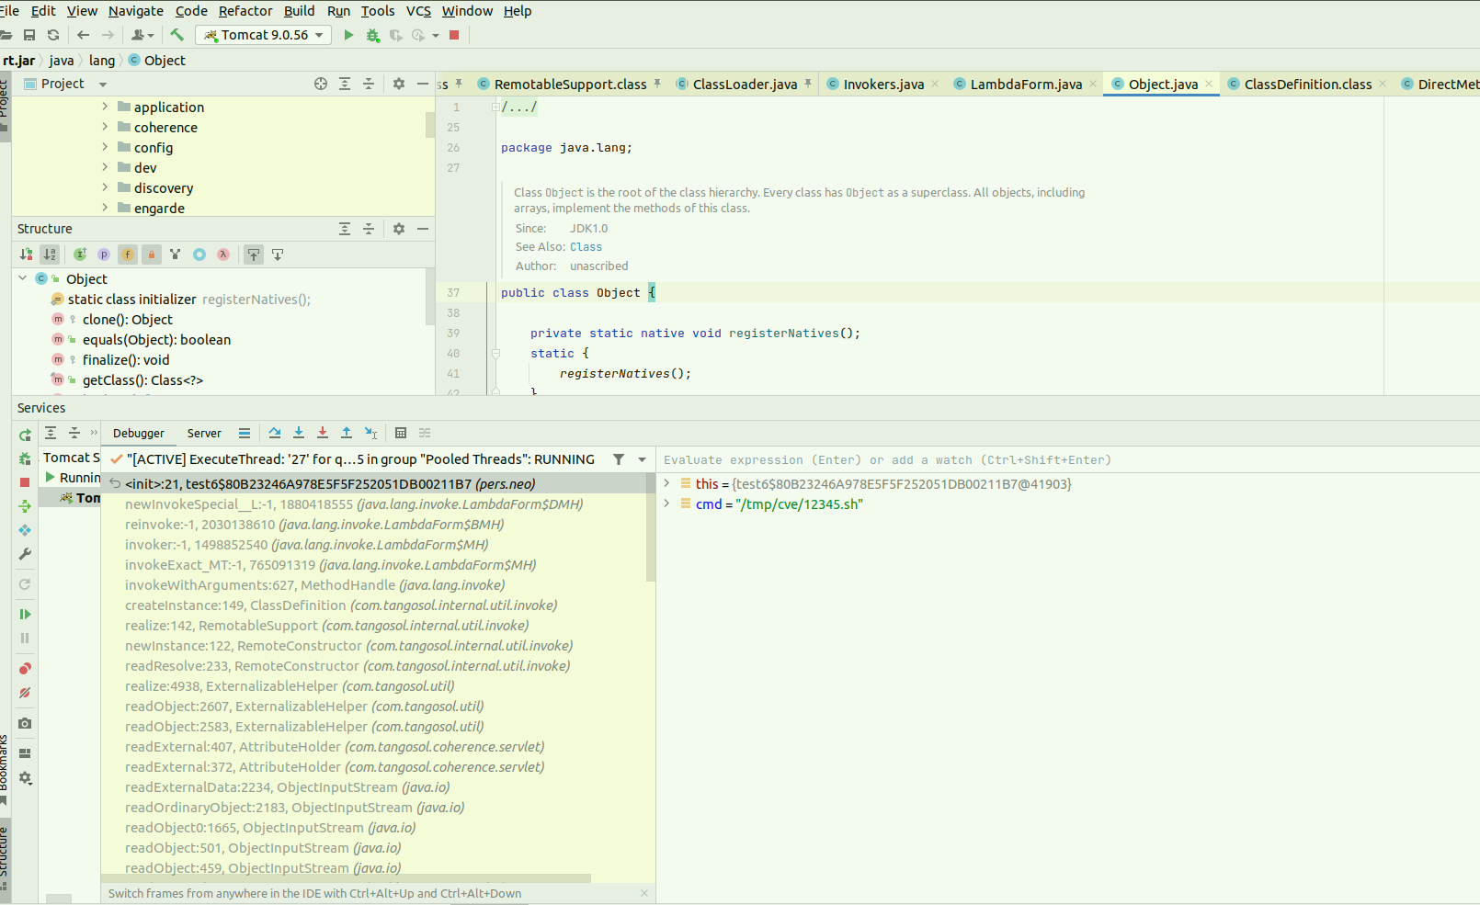Viewport: 1480px width, 905px height.
Task: Toggle Sort Alphabetically in Structure
Action: click(x=50, y=255)
